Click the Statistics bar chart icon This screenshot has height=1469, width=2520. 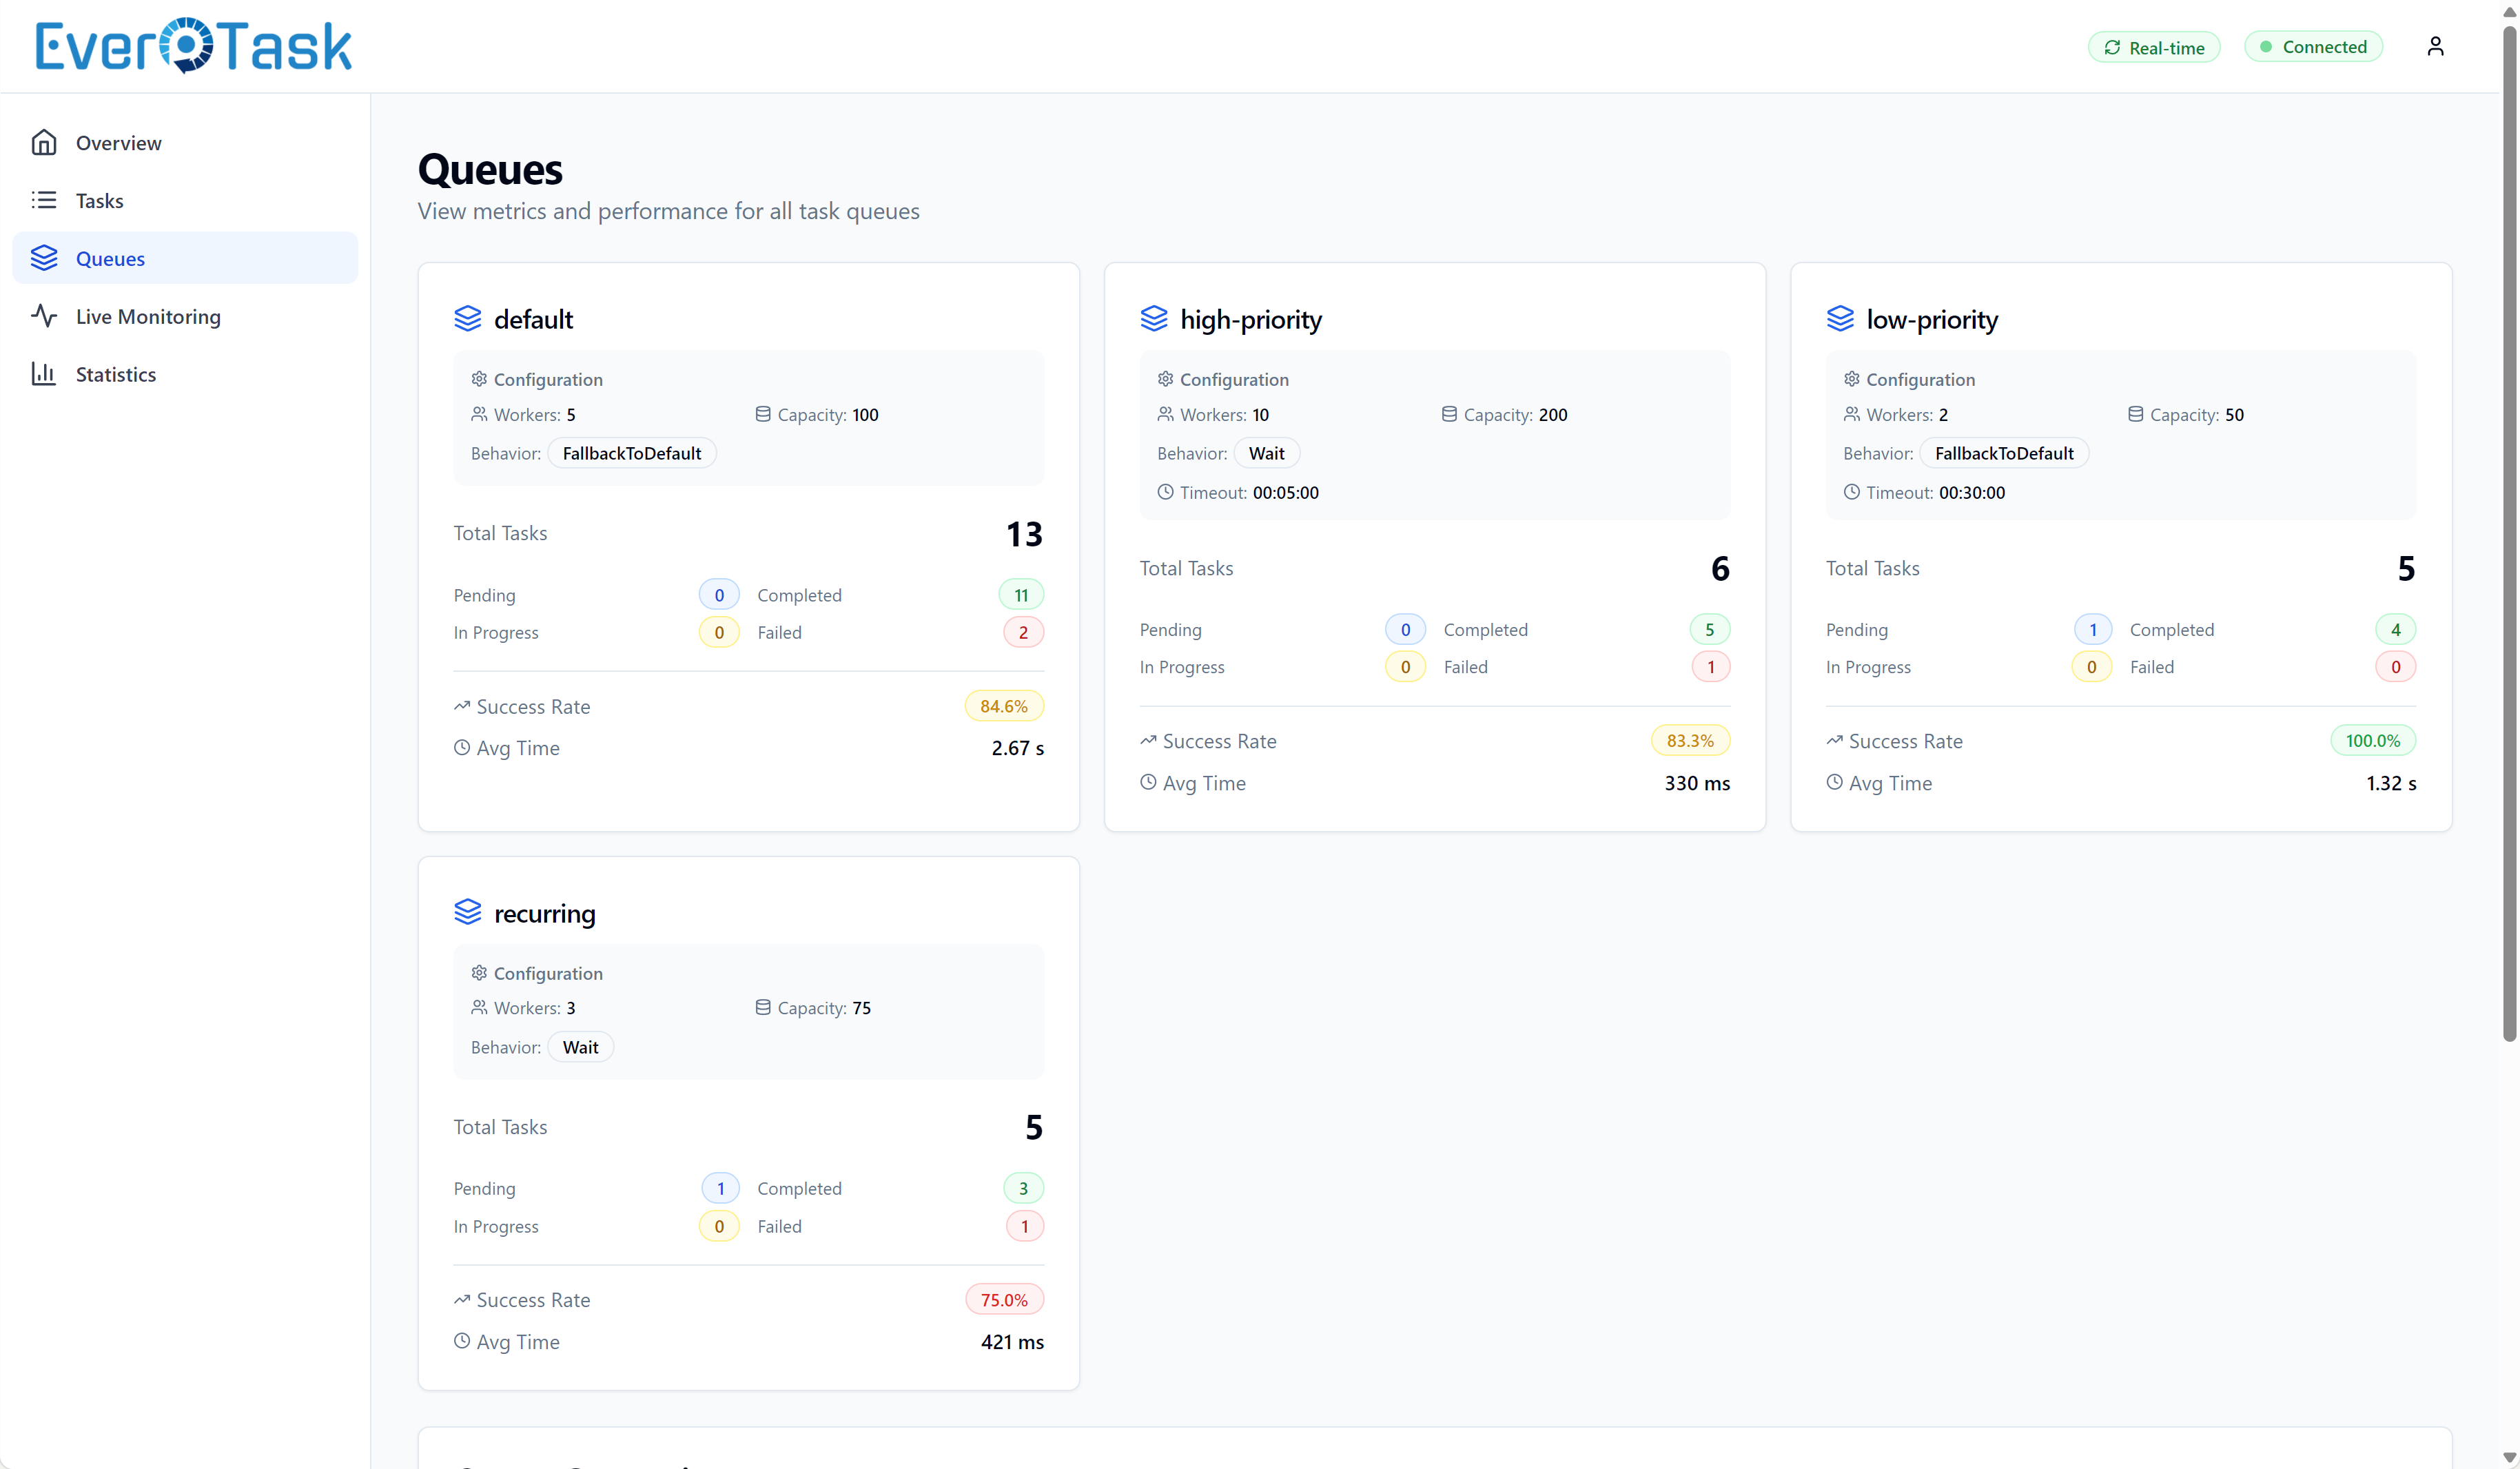click(x=44, y=374)
